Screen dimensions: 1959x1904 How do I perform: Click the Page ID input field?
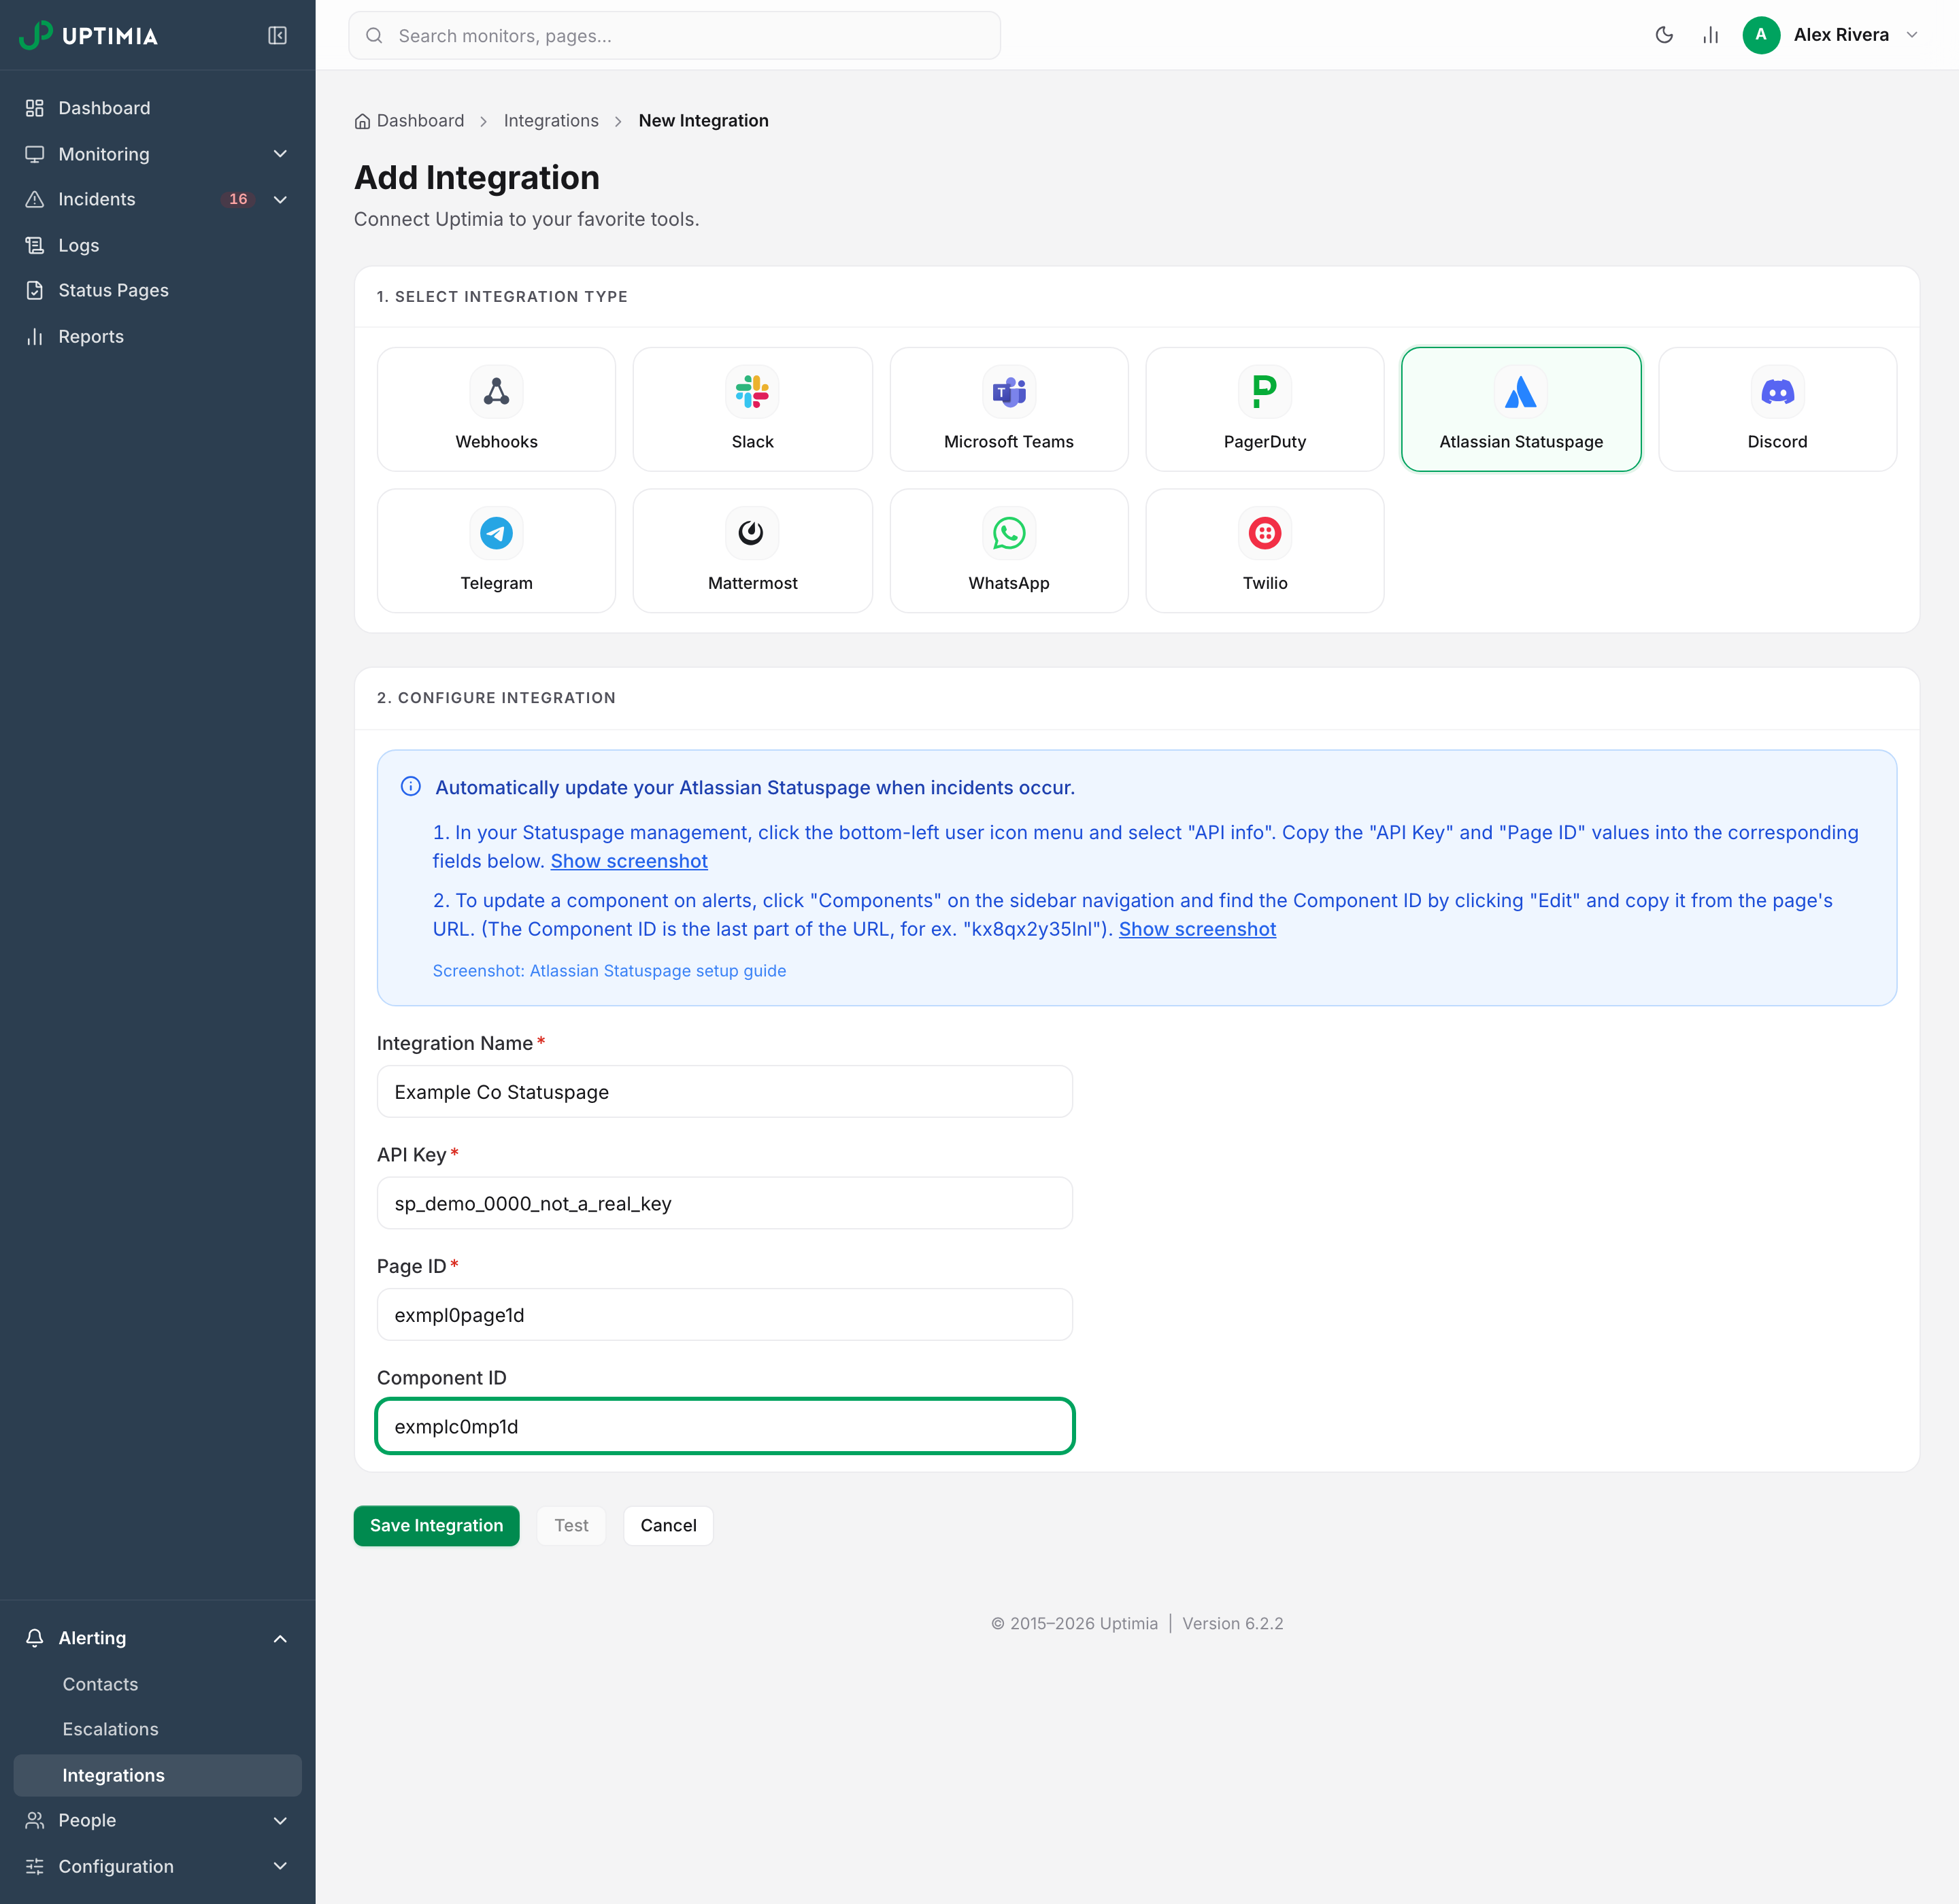pos(724,1315)
